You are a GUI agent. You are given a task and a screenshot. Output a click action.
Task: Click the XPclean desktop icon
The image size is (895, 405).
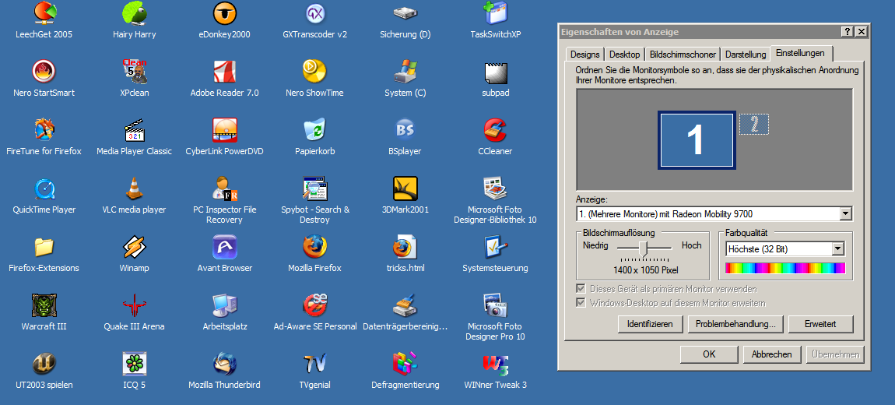click(134, 72)
